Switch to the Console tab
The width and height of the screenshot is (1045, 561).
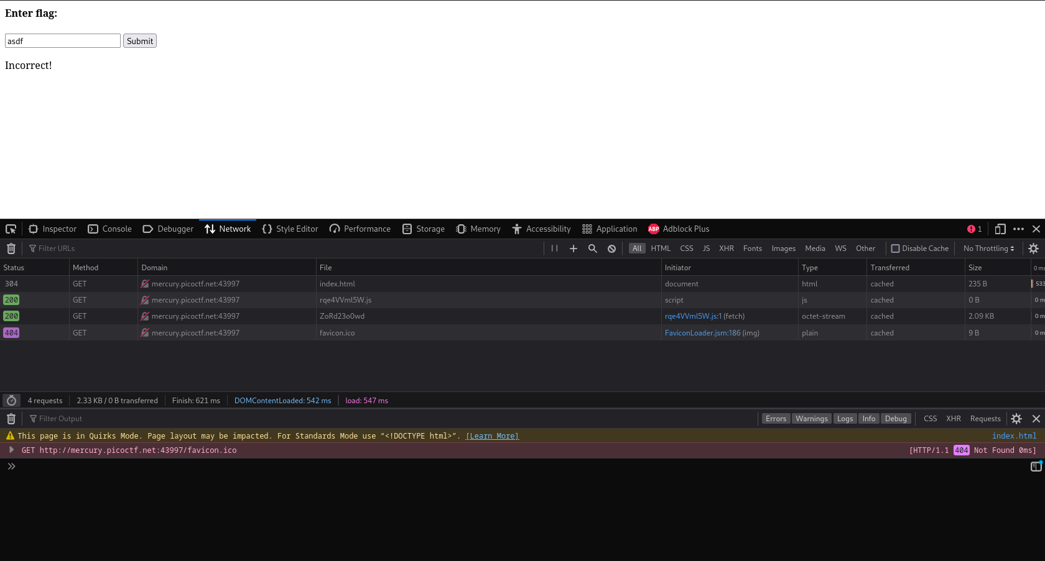pos(110,229)
